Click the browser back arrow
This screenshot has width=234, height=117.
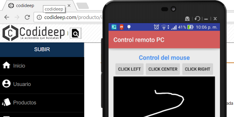pyautogui.click(x=7, y=18)
